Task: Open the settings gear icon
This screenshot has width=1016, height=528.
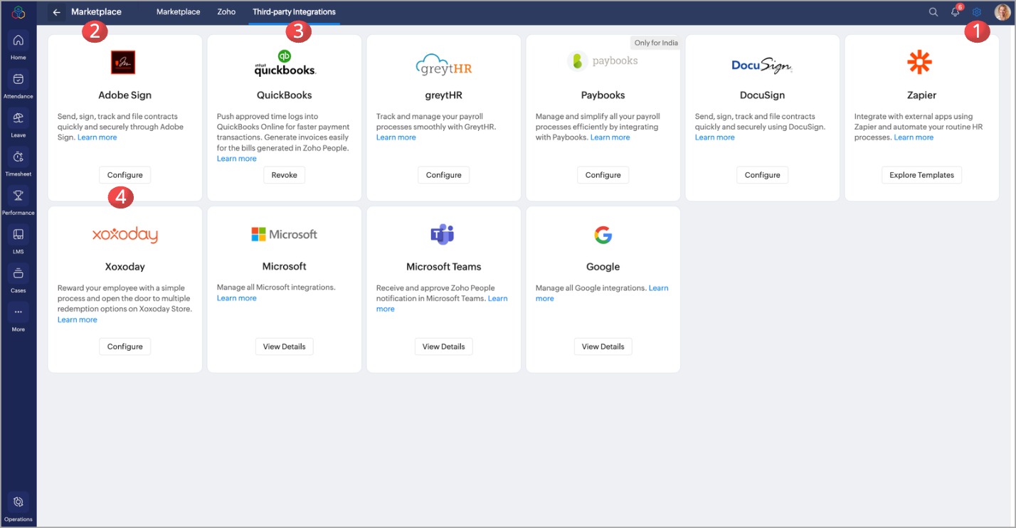Action: click(x=977, y=12)
